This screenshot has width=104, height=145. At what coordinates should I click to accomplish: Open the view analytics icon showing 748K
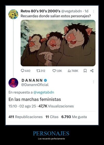(69, 71)
